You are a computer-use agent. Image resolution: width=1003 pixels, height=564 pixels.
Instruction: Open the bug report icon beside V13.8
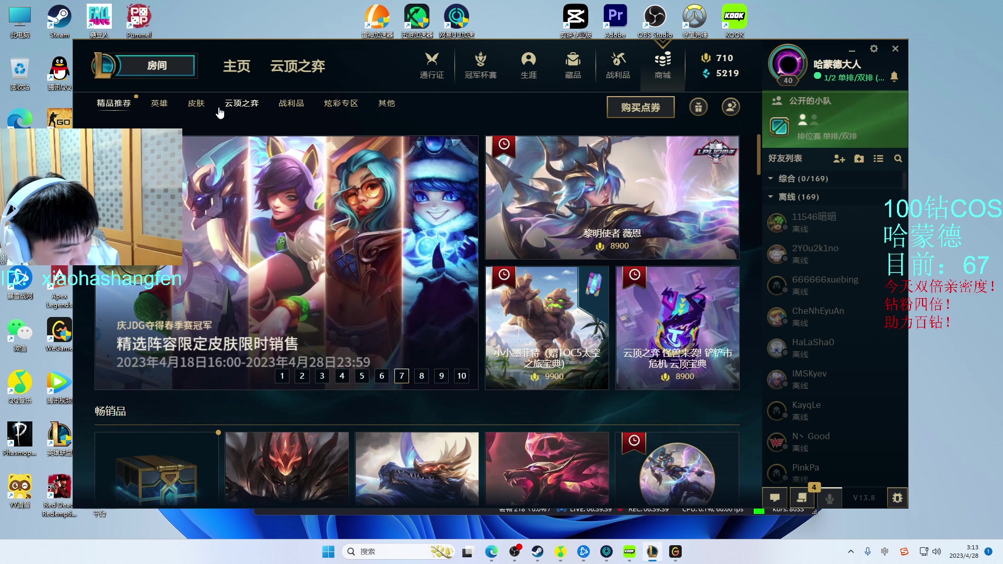(x=897, y=498)
